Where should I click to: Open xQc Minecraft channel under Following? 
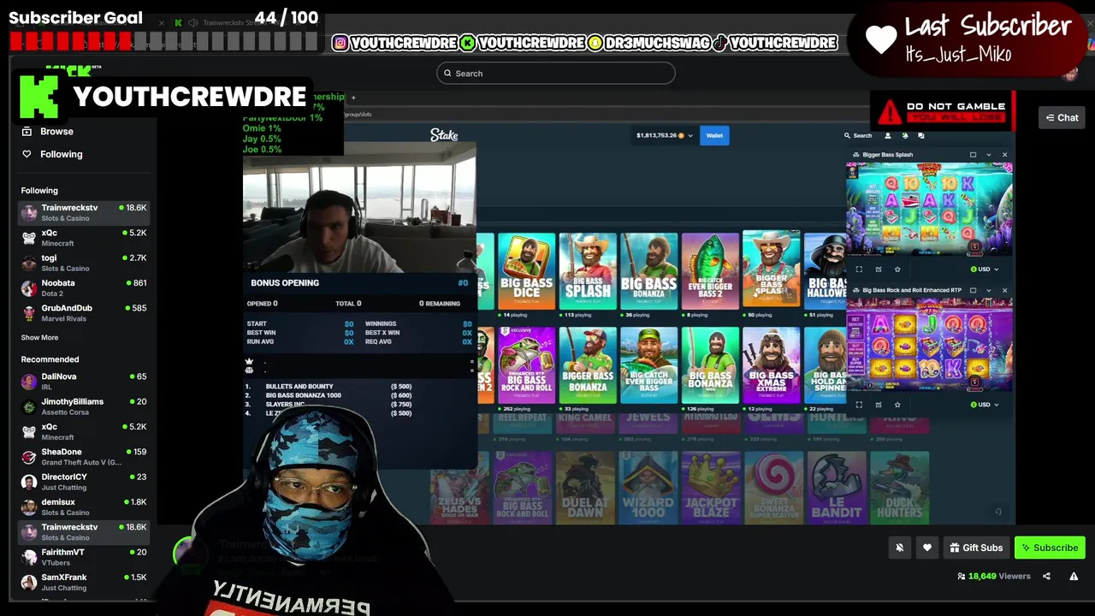(x=84, y=238)
